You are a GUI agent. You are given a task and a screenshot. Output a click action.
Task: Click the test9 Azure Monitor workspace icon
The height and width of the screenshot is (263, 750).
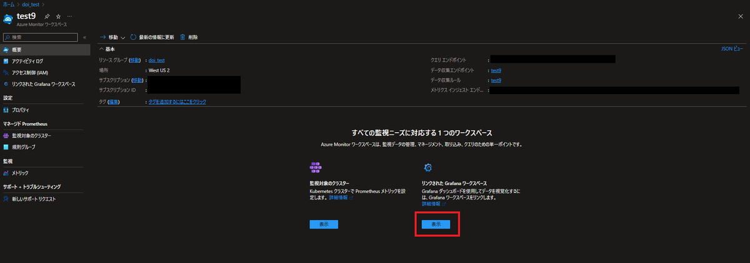(8, 19)
